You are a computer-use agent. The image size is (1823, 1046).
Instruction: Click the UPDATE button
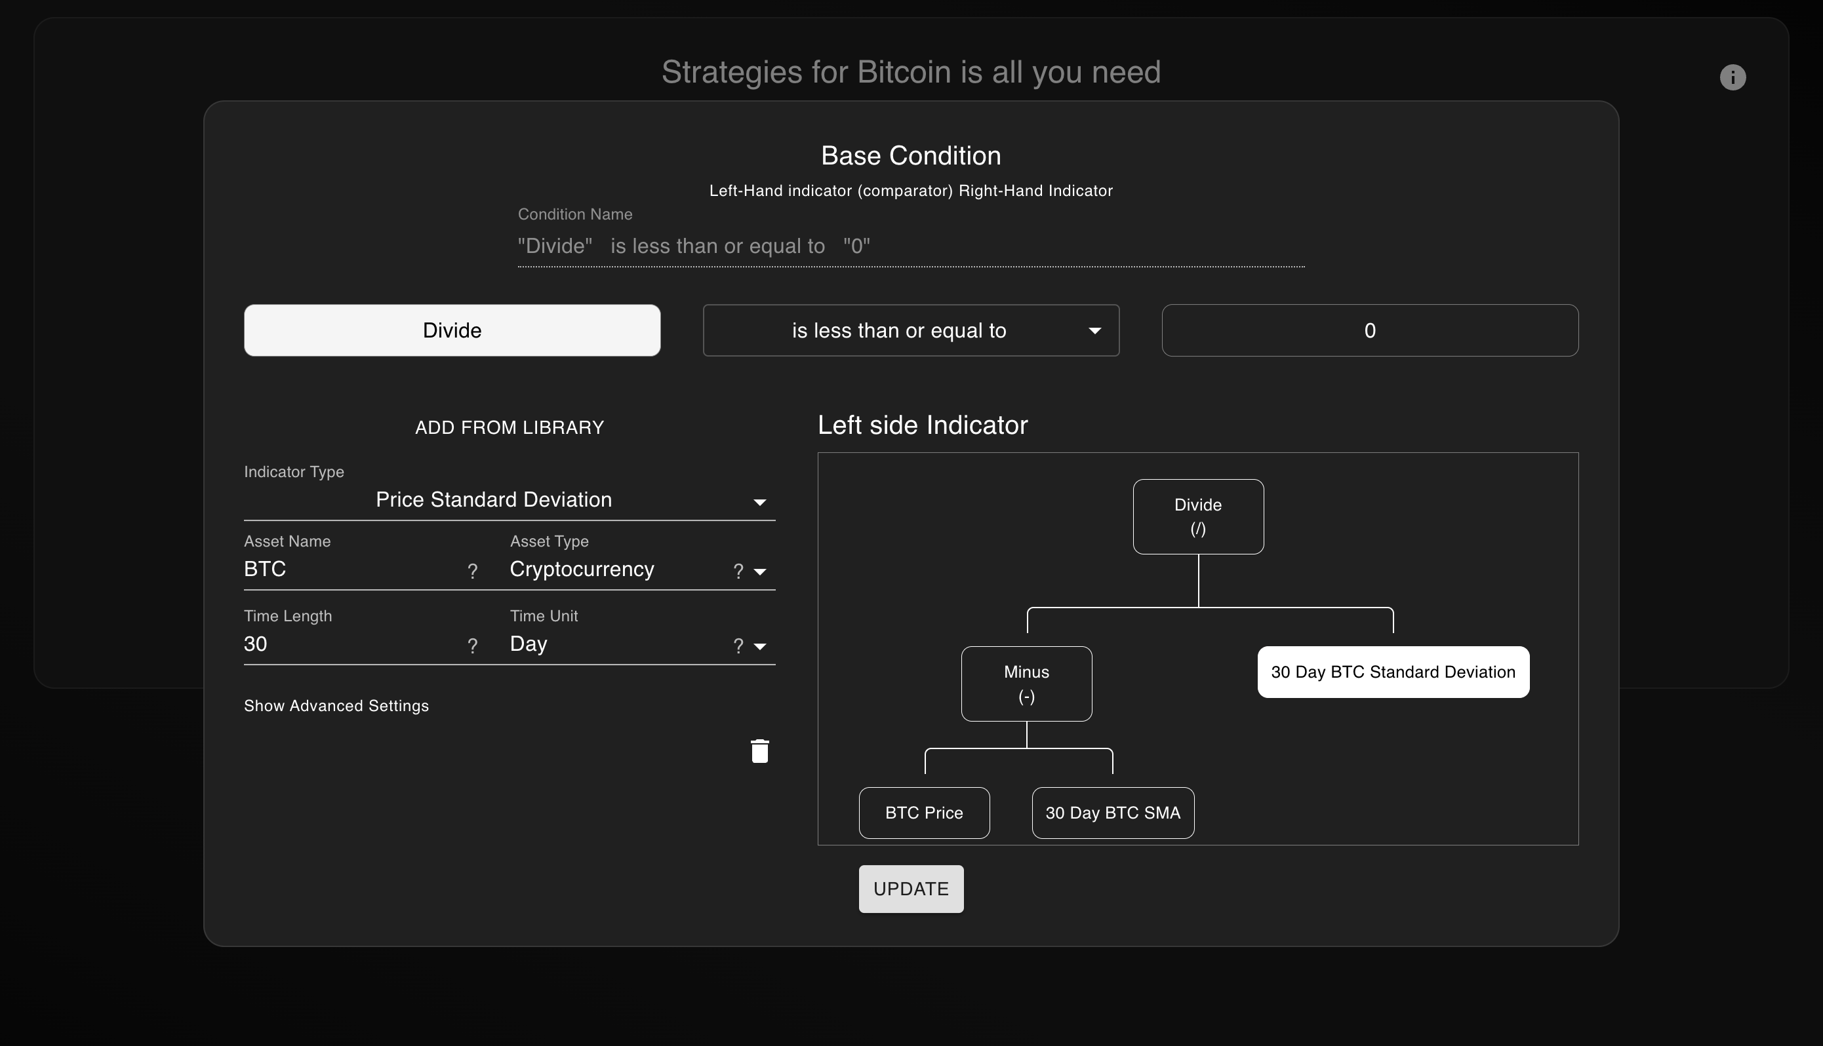910,889
